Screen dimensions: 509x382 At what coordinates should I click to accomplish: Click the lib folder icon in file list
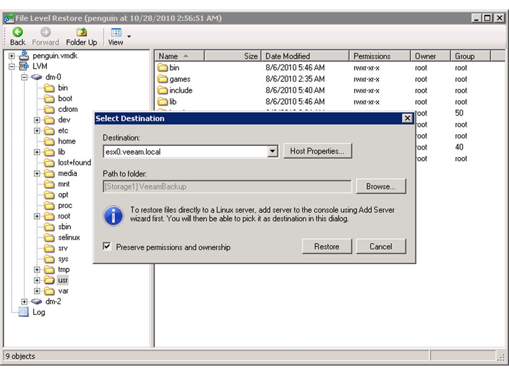click(162, 102)
